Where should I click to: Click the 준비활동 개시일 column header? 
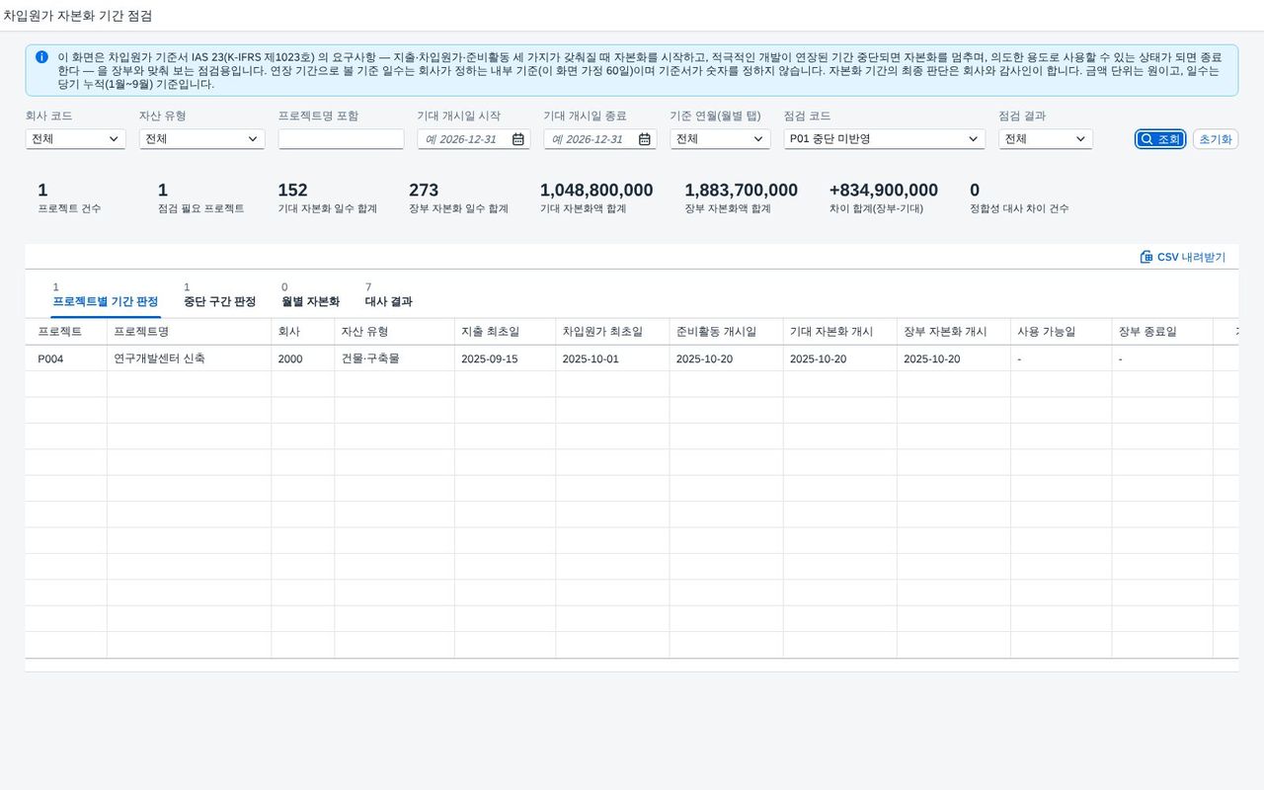[x=726, y=332]
